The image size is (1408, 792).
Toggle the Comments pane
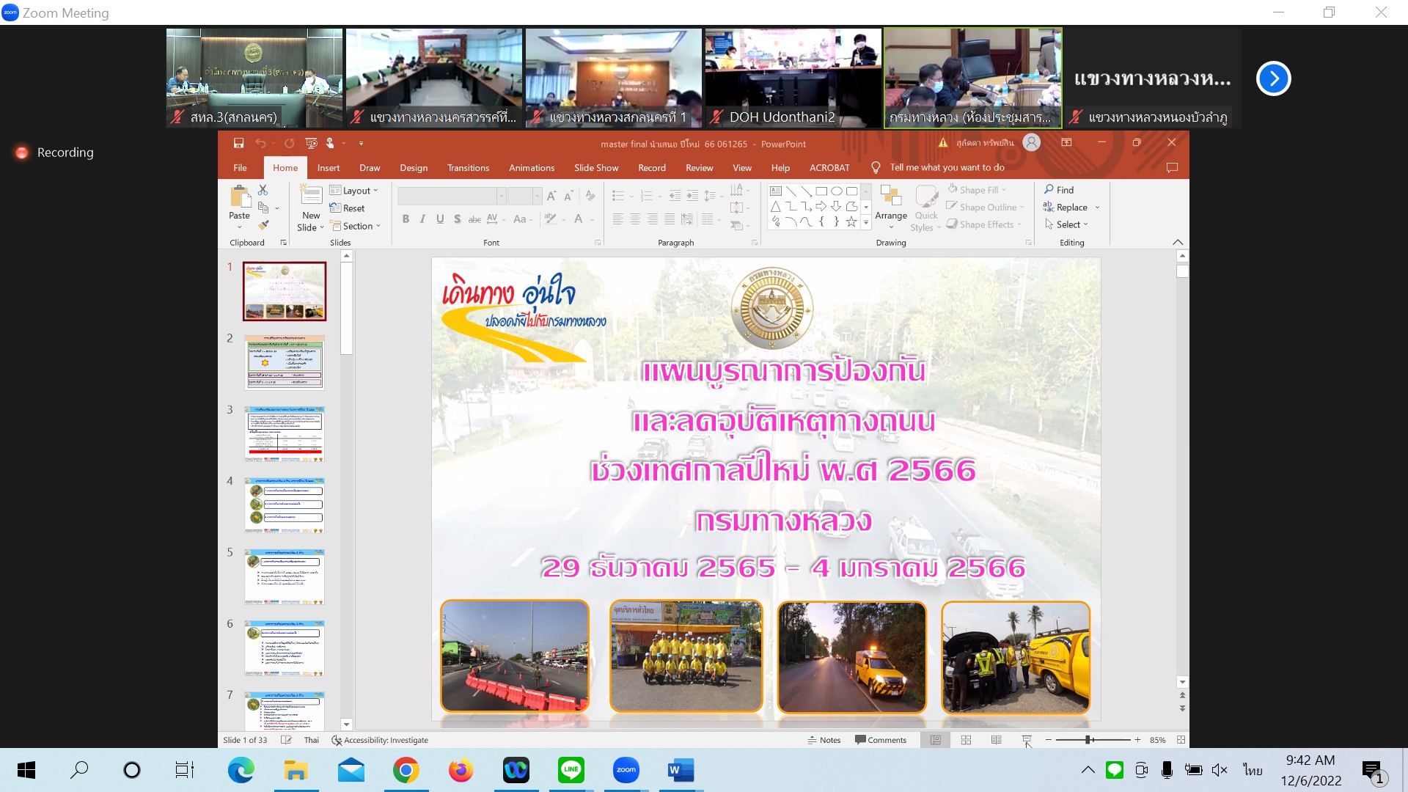tap(880, 740)
